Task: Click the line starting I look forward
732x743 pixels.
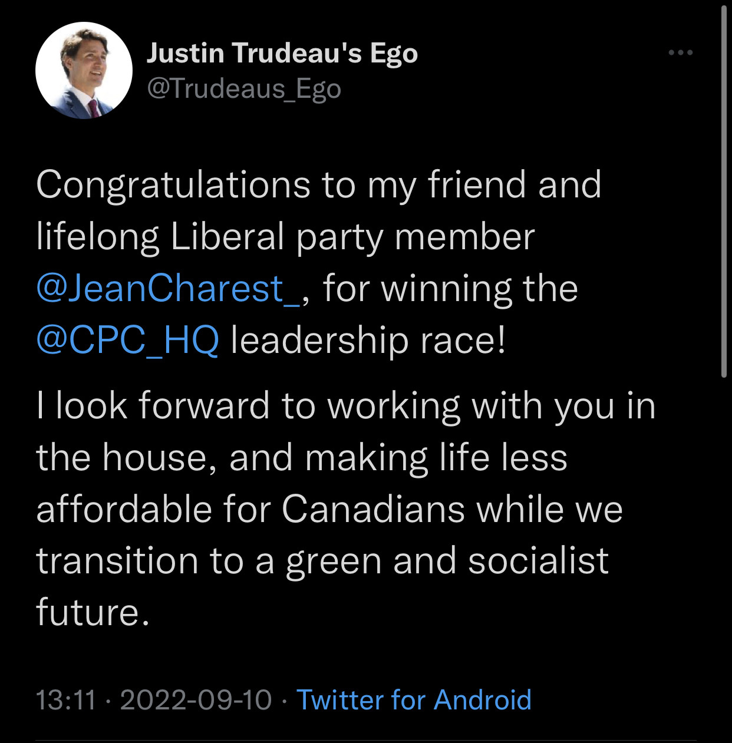Action: pyautogui.click(x=346, y=407)
